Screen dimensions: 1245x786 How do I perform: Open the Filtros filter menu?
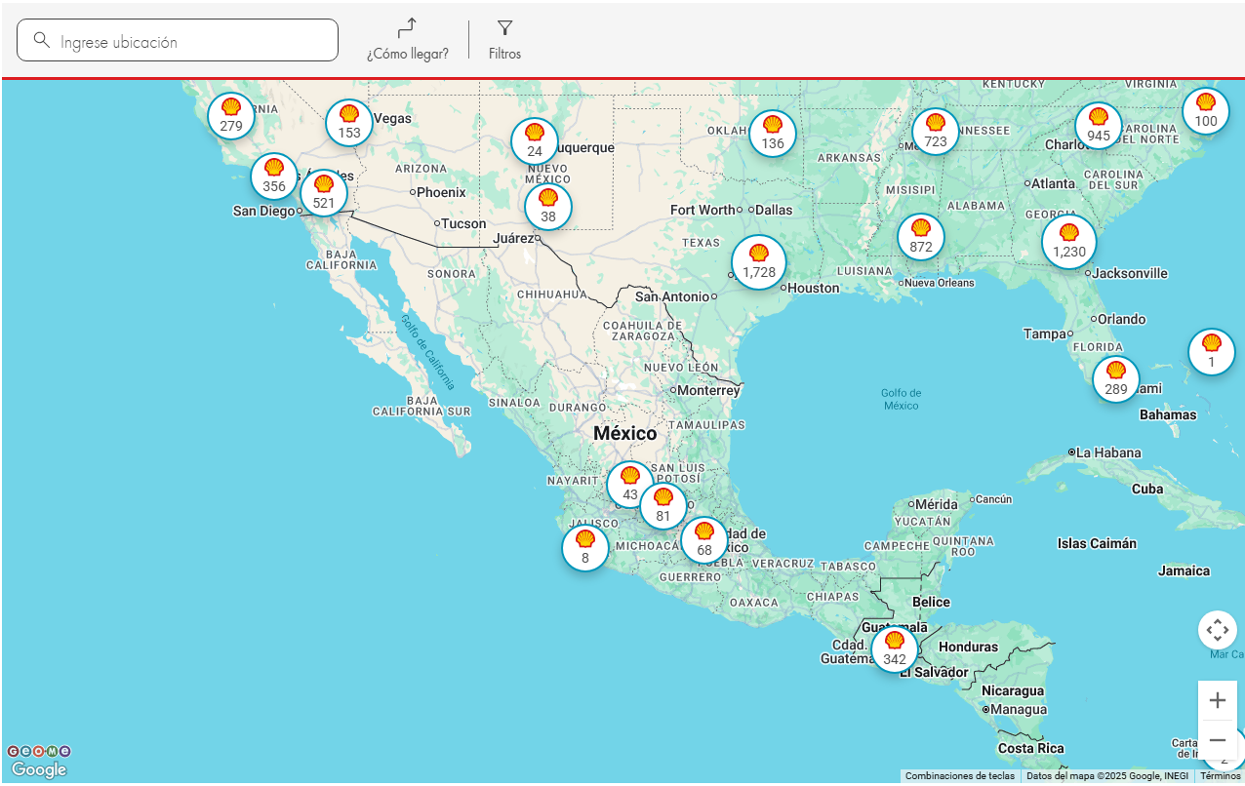[504, 40]
